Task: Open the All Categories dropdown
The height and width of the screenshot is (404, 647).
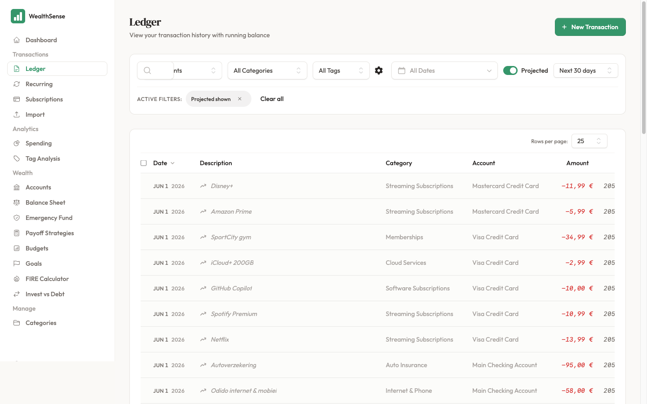Action: tap(267, 70)
